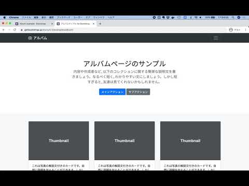Click the blue メインアクション button
This screenshot has width=249, height=186.
point(112,92)
